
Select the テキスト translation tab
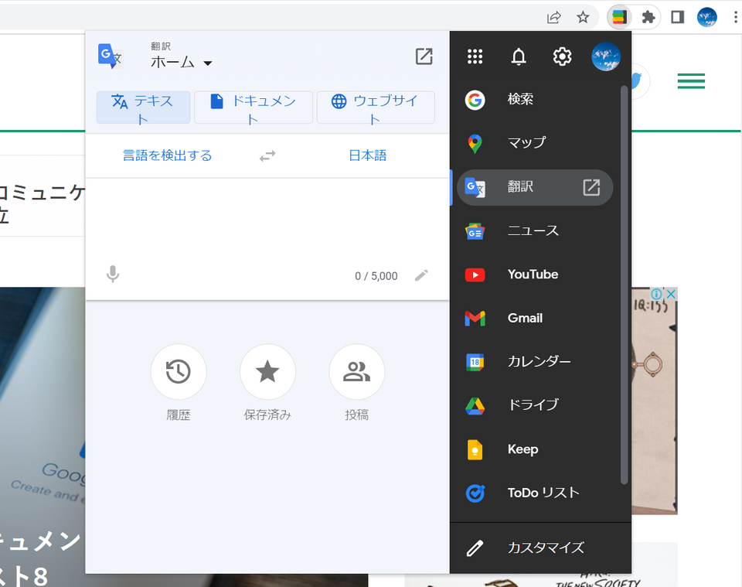point(144,108)
